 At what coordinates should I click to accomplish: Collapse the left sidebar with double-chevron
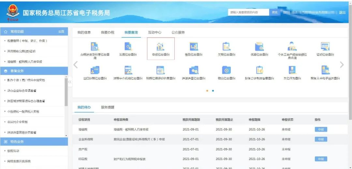click(x=70, y=82)
